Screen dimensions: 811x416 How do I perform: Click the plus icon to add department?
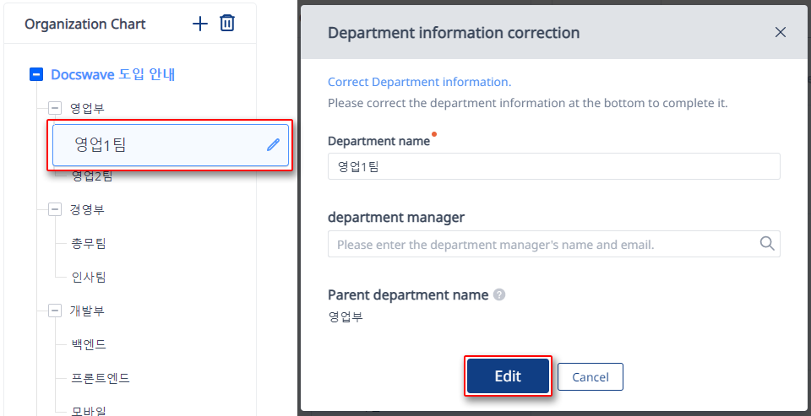199,24
